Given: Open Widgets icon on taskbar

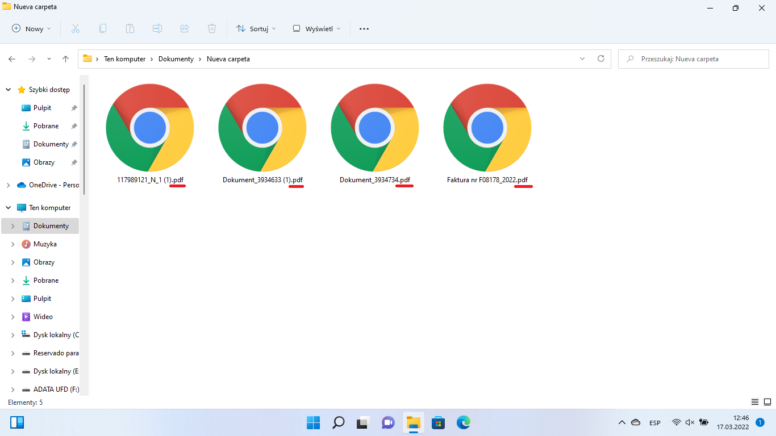Looking at the screenshot, I should tap(17, 422).
